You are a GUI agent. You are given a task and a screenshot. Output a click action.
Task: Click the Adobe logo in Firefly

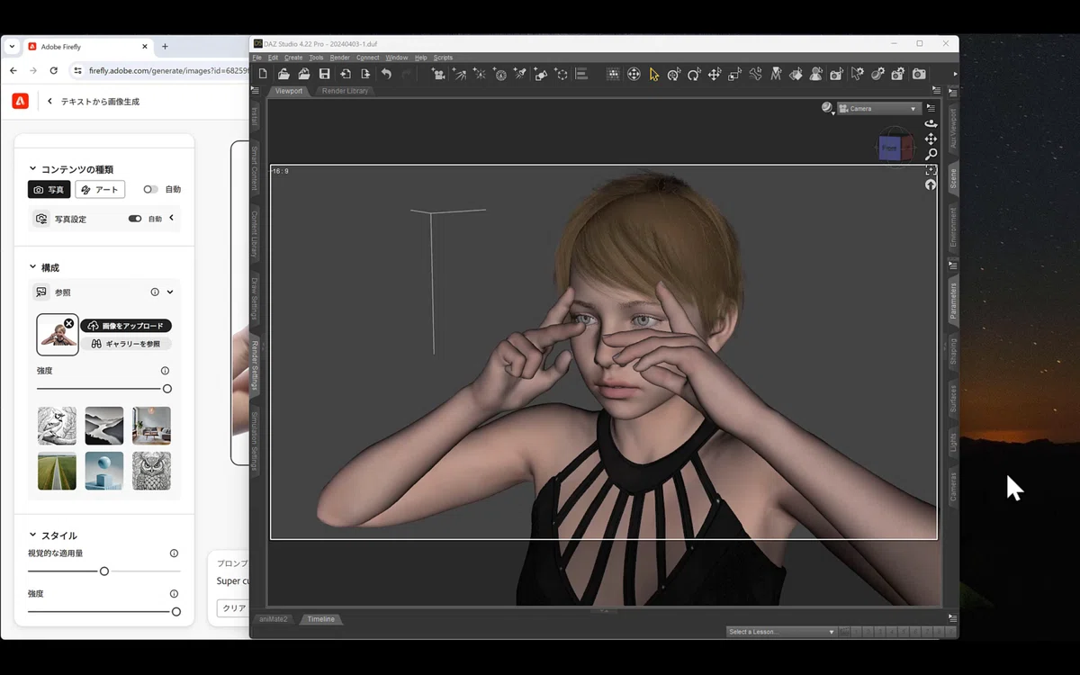(20, 102)
